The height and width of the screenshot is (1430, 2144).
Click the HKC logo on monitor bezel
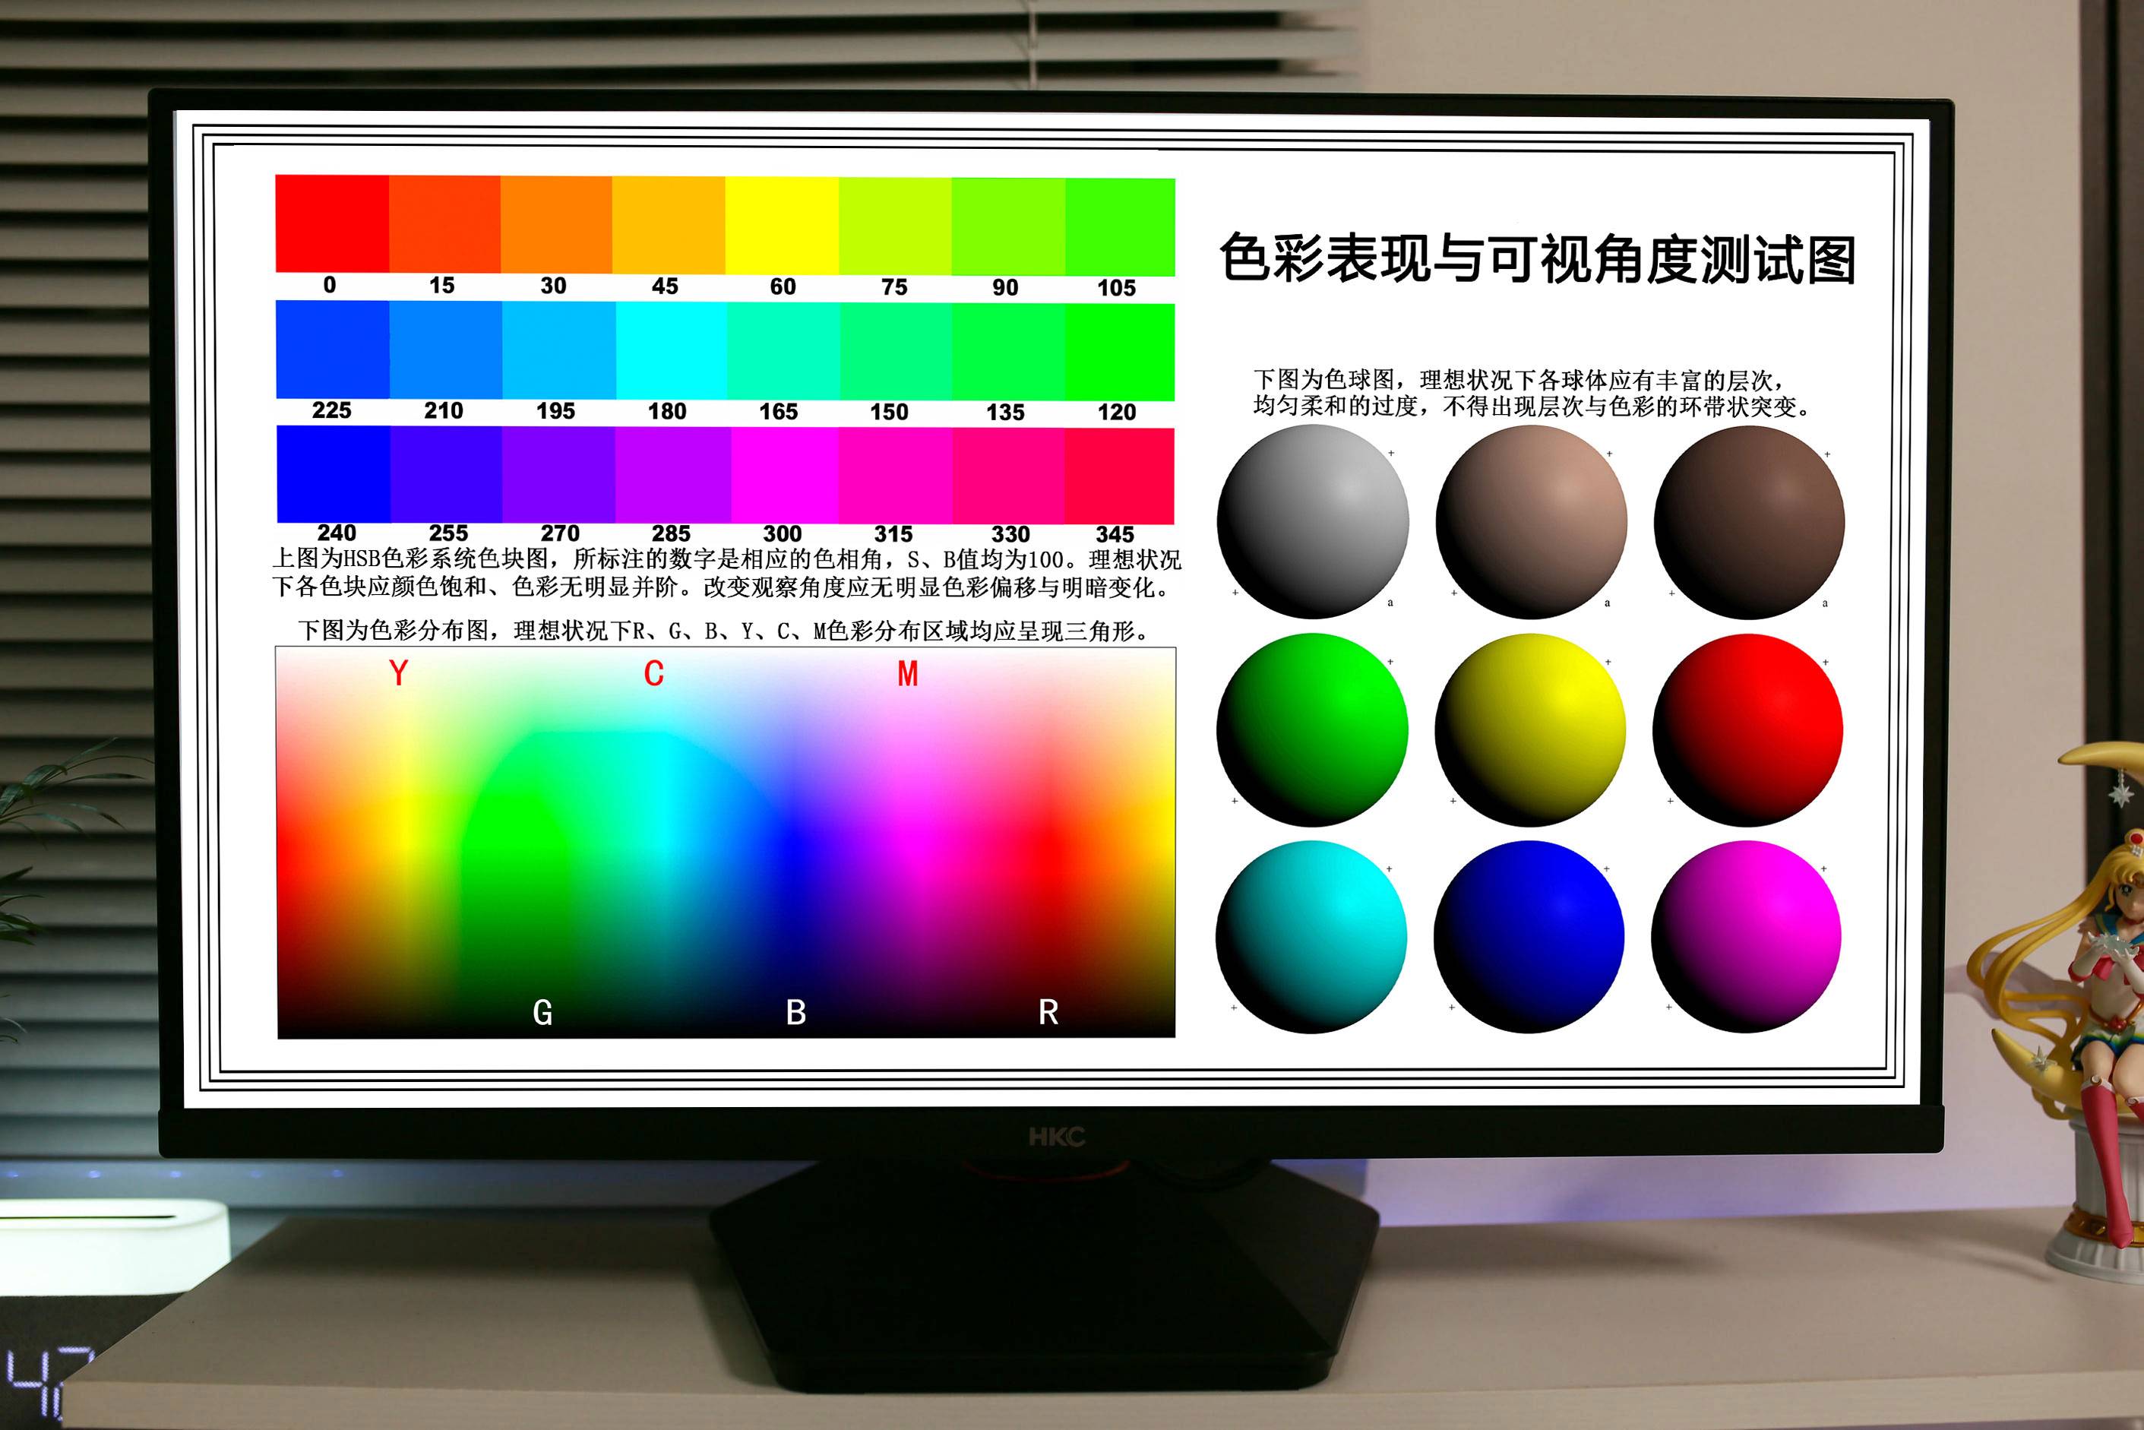(x=1056, y=1137)
